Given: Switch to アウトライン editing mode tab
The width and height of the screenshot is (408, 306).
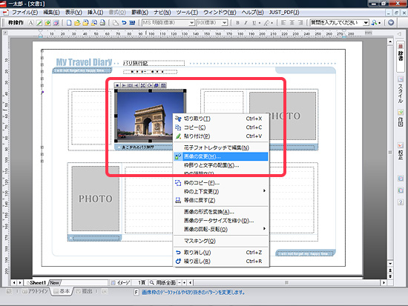Looking at the screenshot, I should tap(36, 291).
